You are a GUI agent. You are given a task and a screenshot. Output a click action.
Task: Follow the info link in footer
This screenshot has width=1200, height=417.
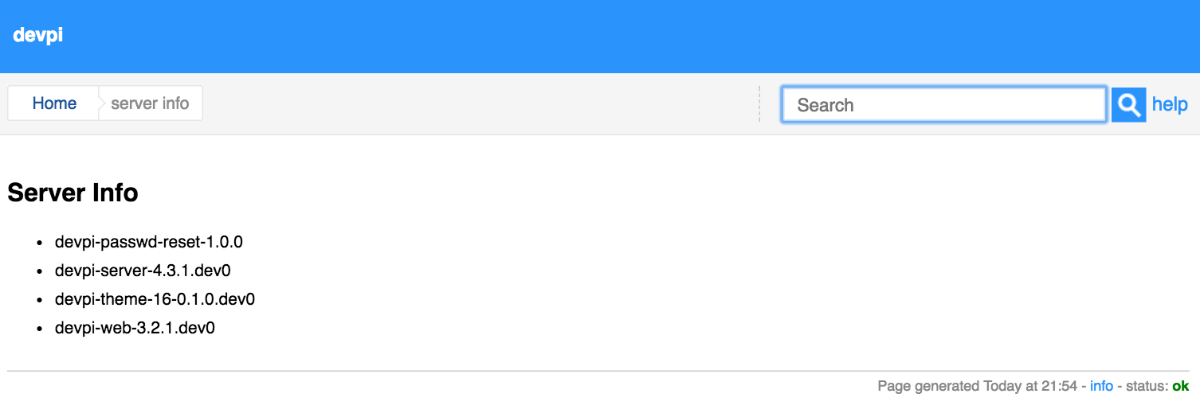point(1101,386)
